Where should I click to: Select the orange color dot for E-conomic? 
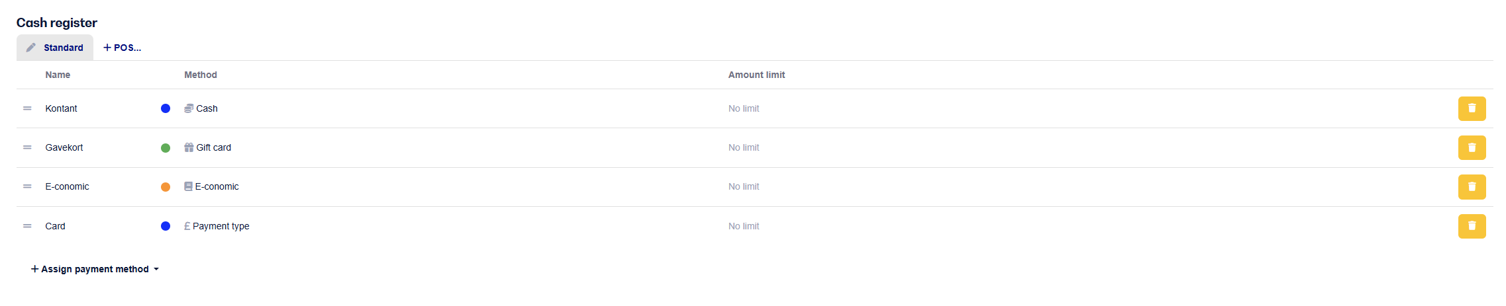pyautogui.click(x=166, y=186)
